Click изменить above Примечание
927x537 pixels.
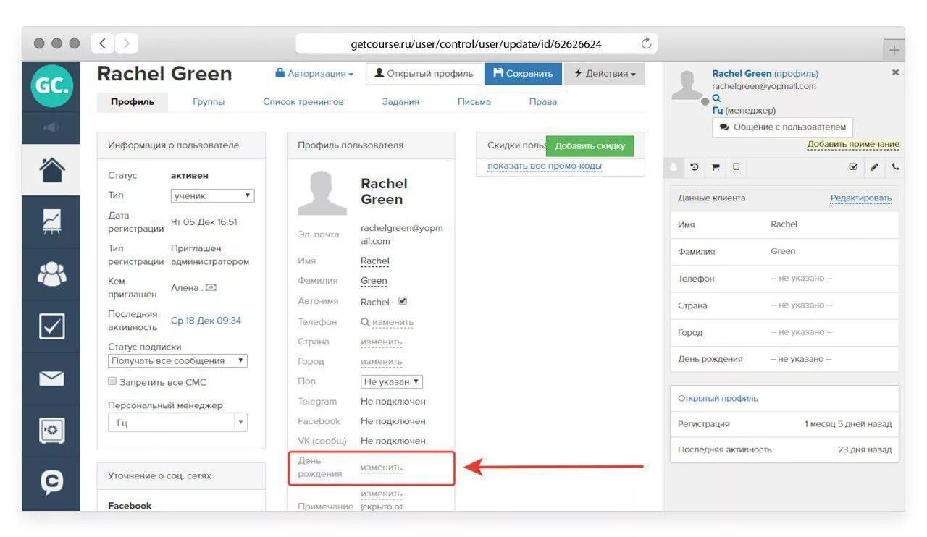[x=382, y=494]
